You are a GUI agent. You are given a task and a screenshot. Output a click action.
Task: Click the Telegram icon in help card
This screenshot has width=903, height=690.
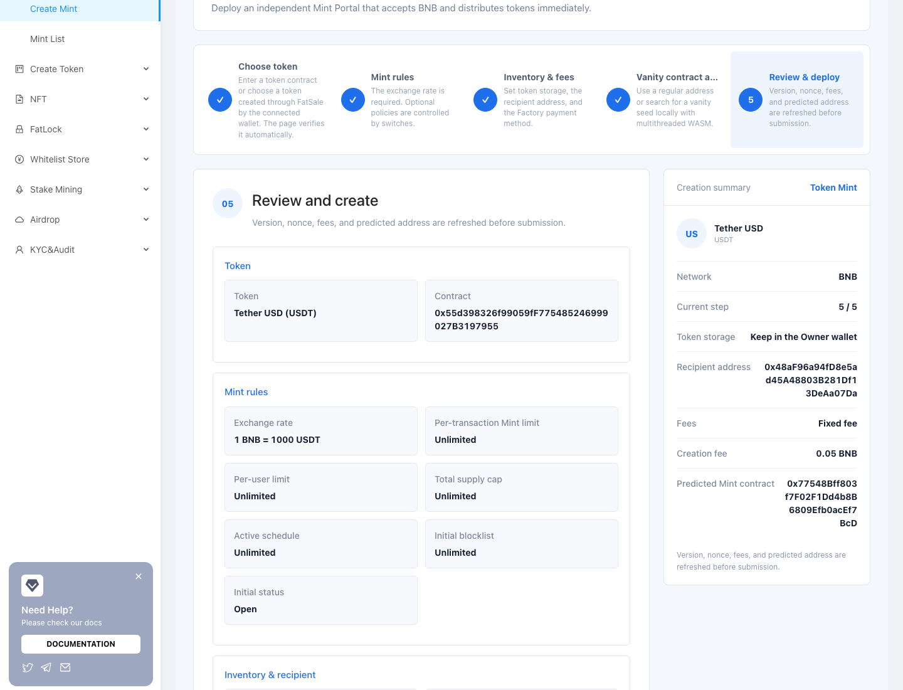coord(46,667)
